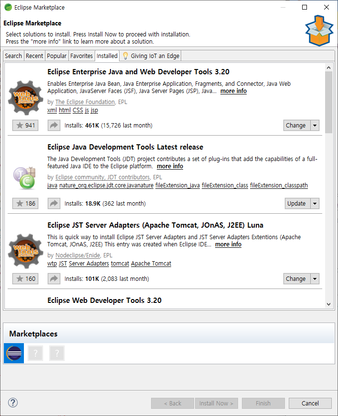This screenshot has width=338, height=416.
Task: Click the web tools platform gear logo for Enterprise Java tools
Action: coord(25,98)
